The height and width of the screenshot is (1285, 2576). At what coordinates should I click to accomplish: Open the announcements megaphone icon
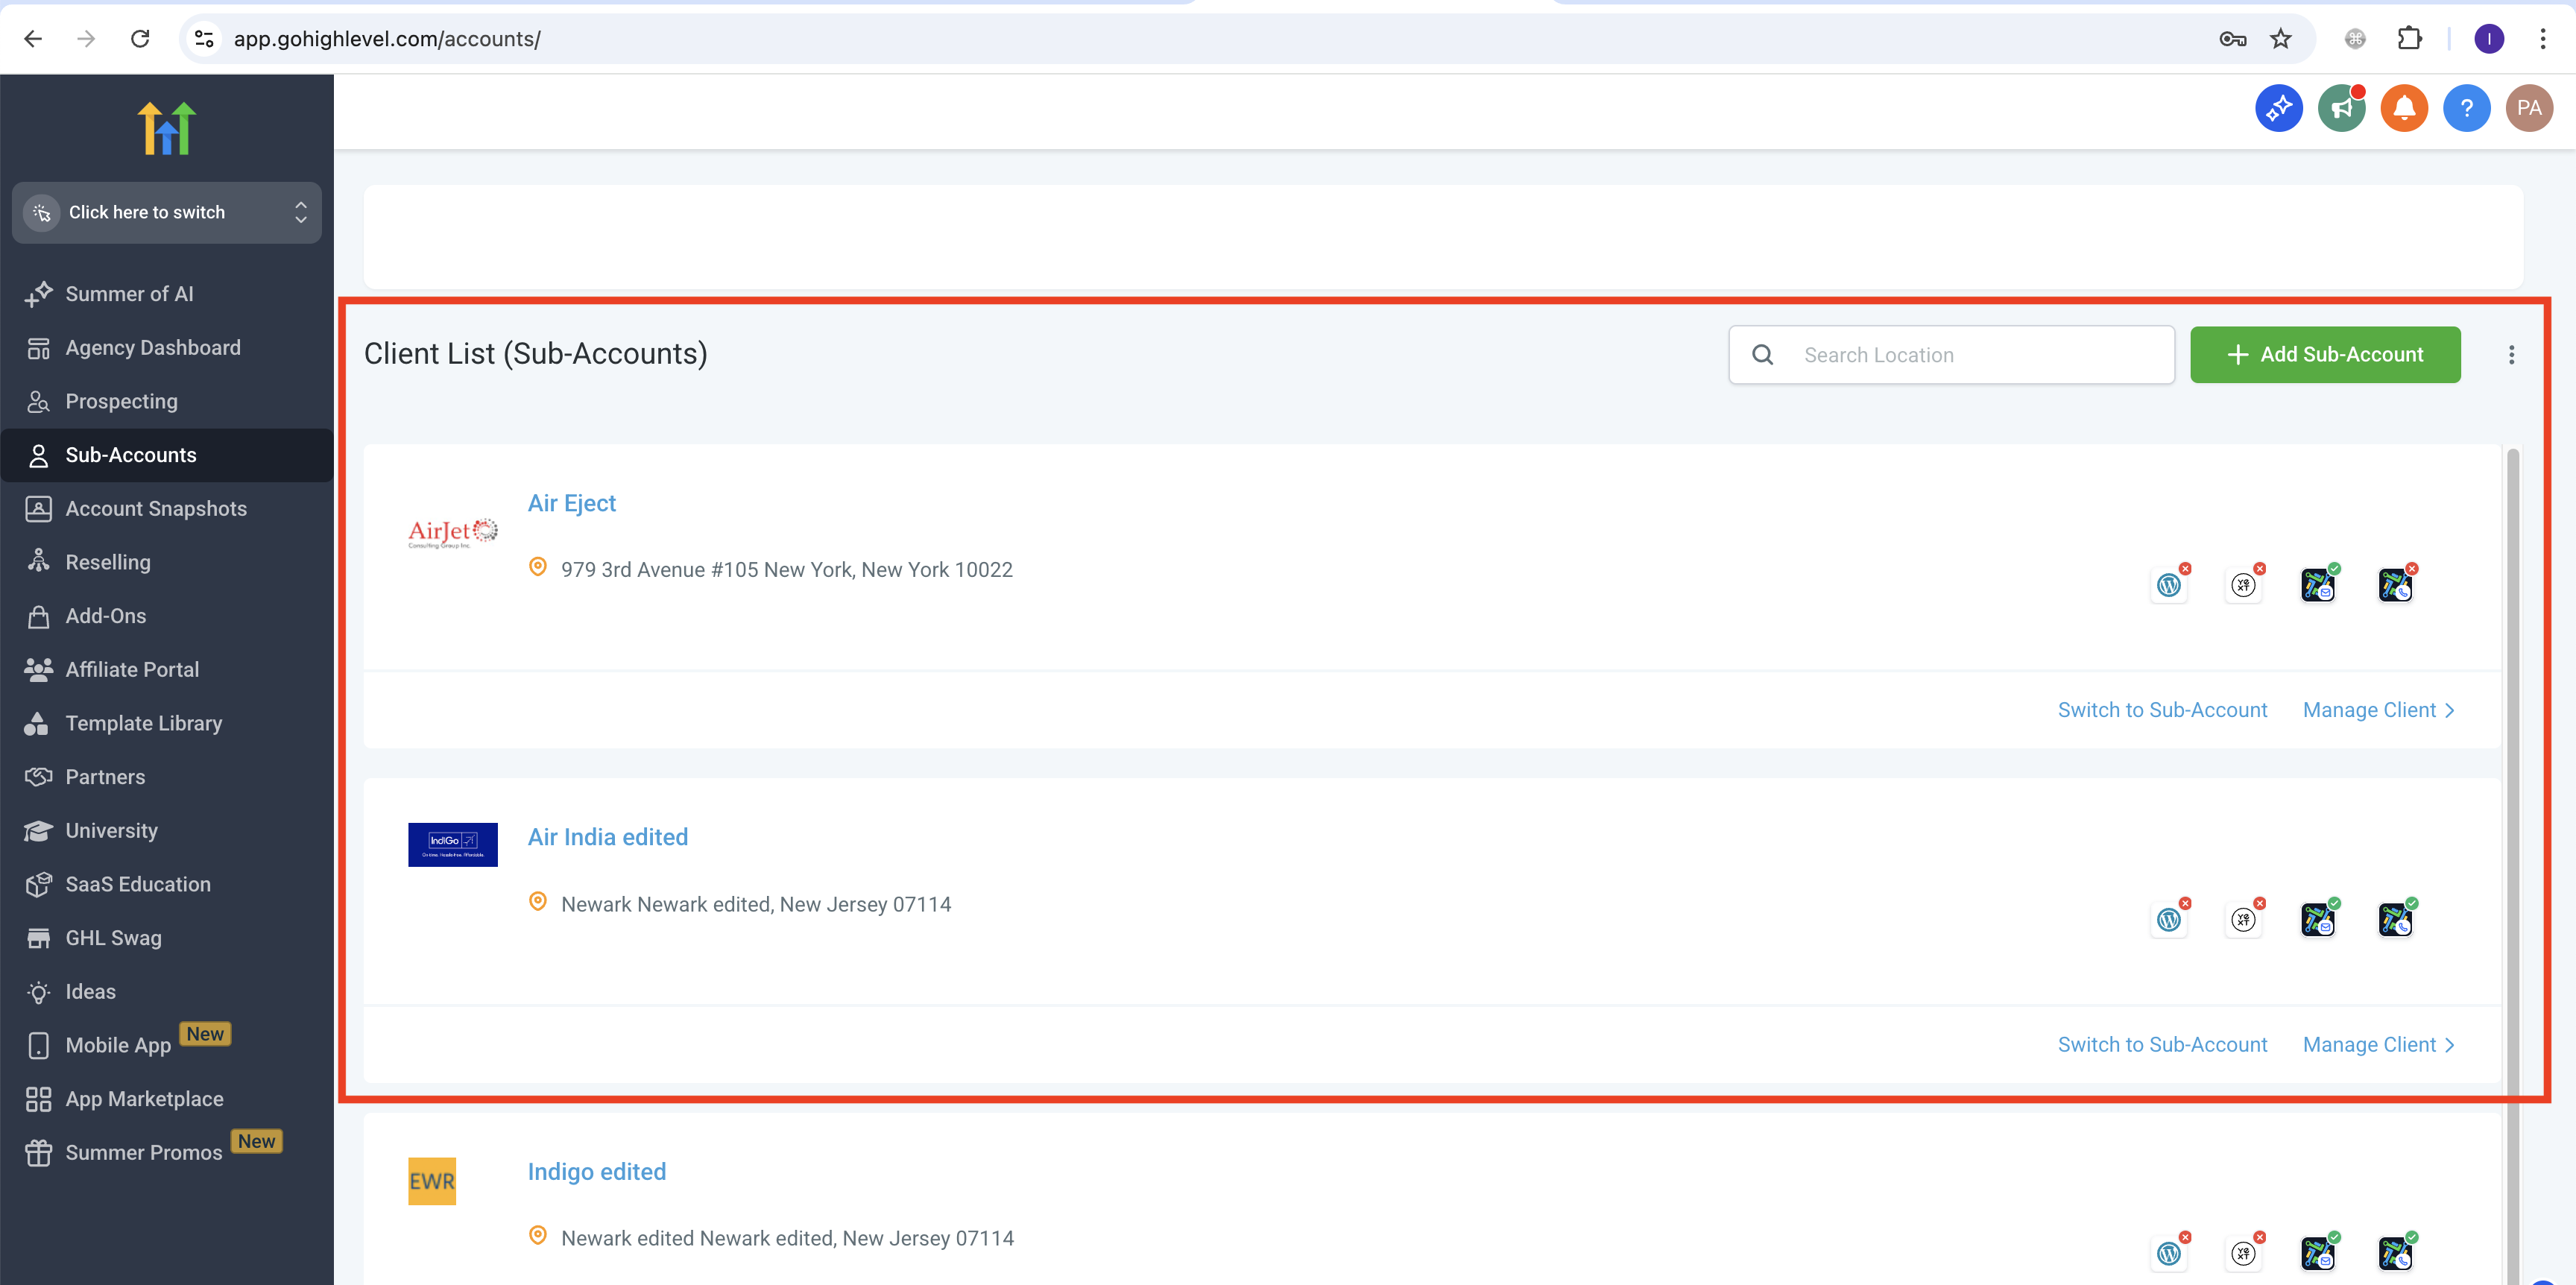pos(2341,108)
